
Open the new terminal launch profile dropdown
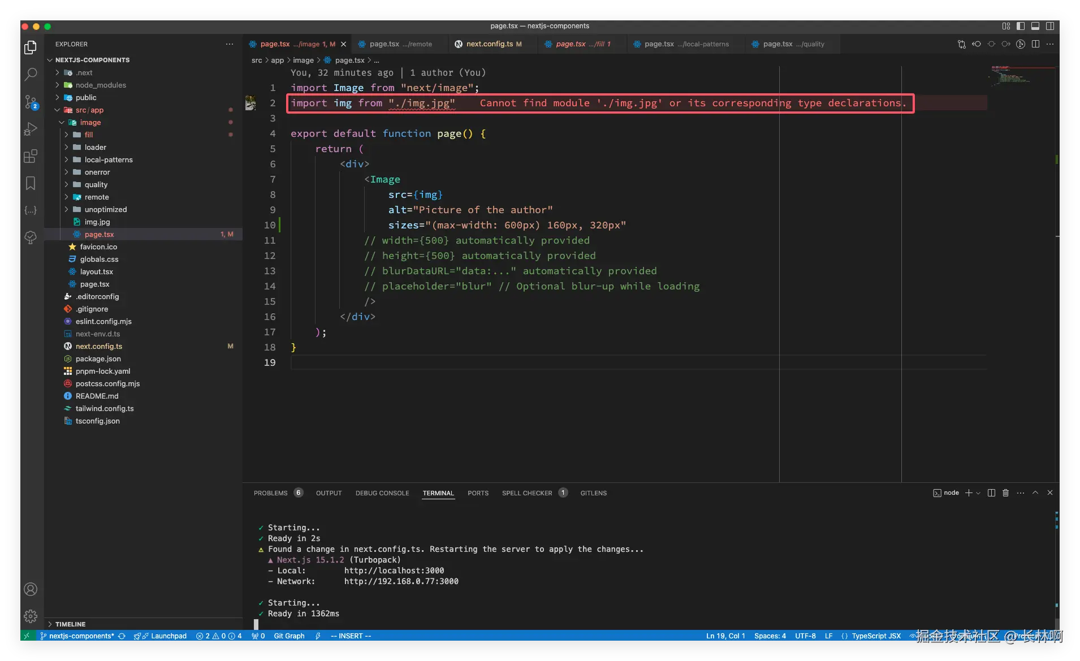point(978,493)
